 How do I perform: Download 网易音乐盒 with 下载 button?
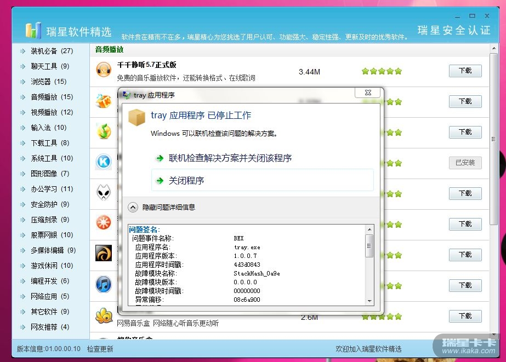[465, 316]
